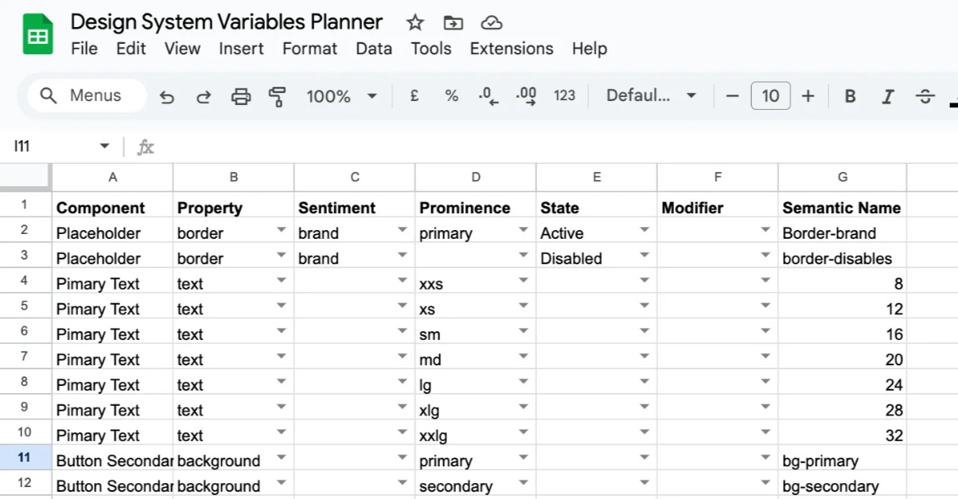Click the undo arrow icon
Screen dimensions: 958x499
167,96
